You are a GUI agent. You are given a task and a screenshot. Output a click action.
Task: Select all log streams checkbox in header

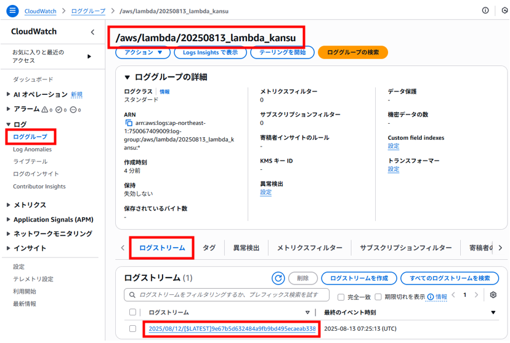tap(132, 312)
